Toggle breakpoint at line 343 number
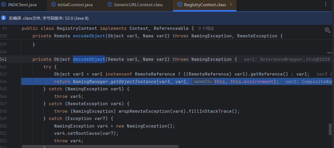Screen dimensions: 334x148 (4, 74)
